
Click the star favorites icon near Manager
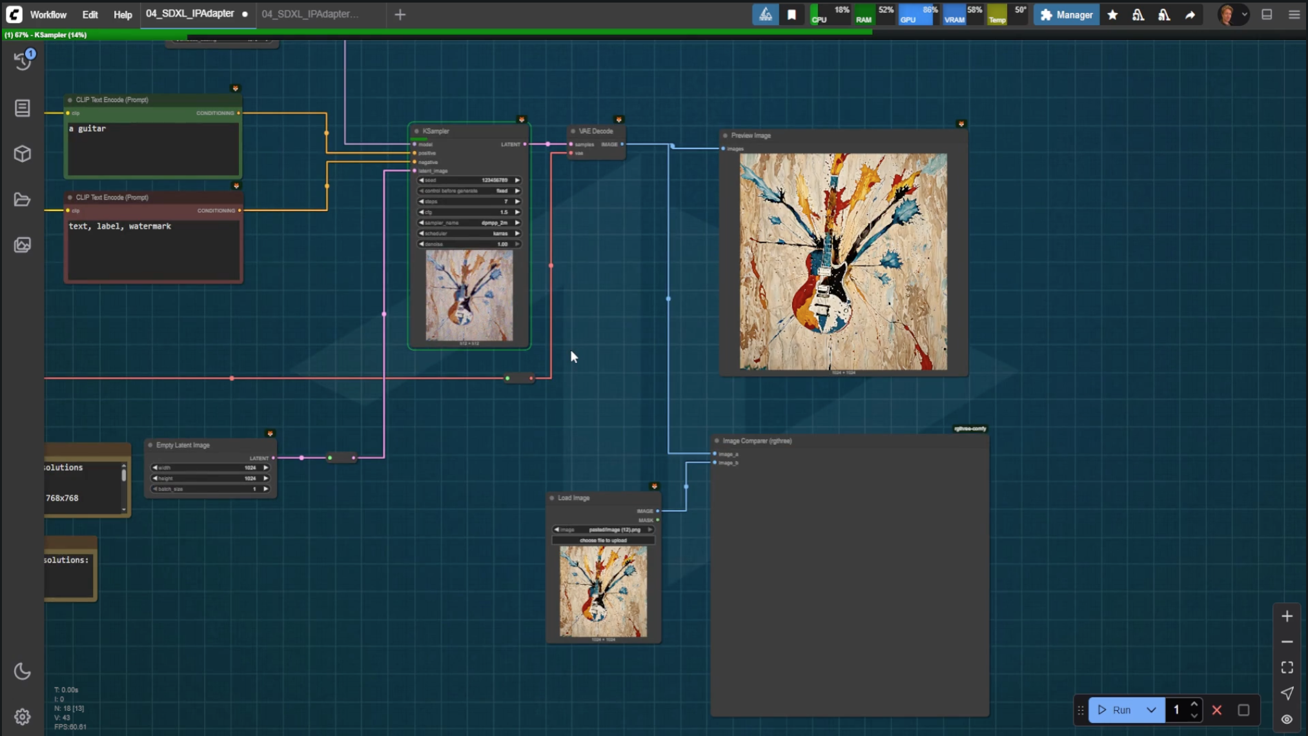(1112, 15)
